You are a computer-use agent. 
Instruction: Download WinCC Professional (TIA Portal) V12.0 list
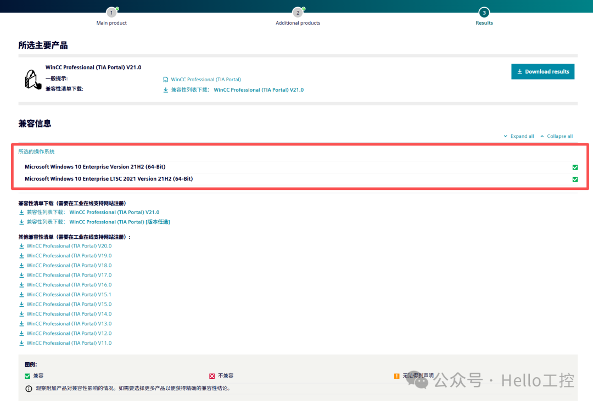point(69,333)
